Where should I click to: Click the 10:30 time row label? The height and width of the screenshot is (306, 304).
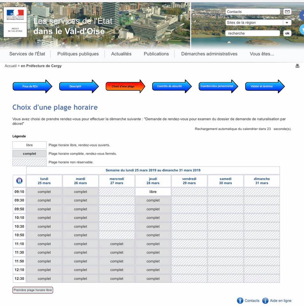point(19,227)
